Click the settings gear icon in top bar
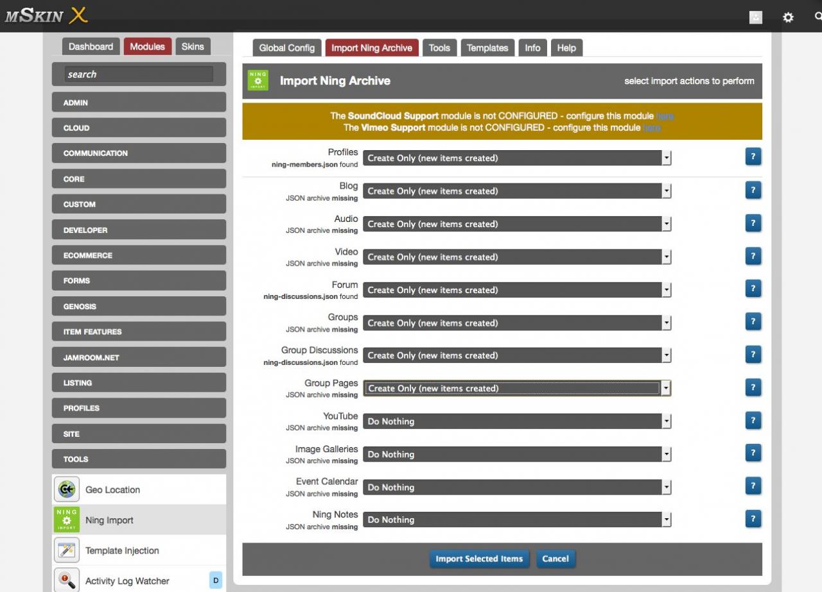 (788, 17)
